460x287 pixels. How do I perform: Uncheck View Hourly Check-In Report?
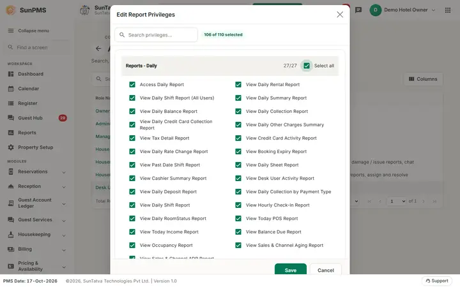tap(238, 205)
